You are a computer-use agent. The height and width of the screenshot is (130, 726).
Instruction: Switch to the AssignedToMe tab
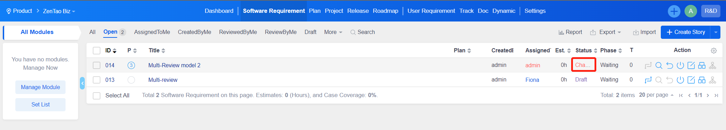pos(152,32)
